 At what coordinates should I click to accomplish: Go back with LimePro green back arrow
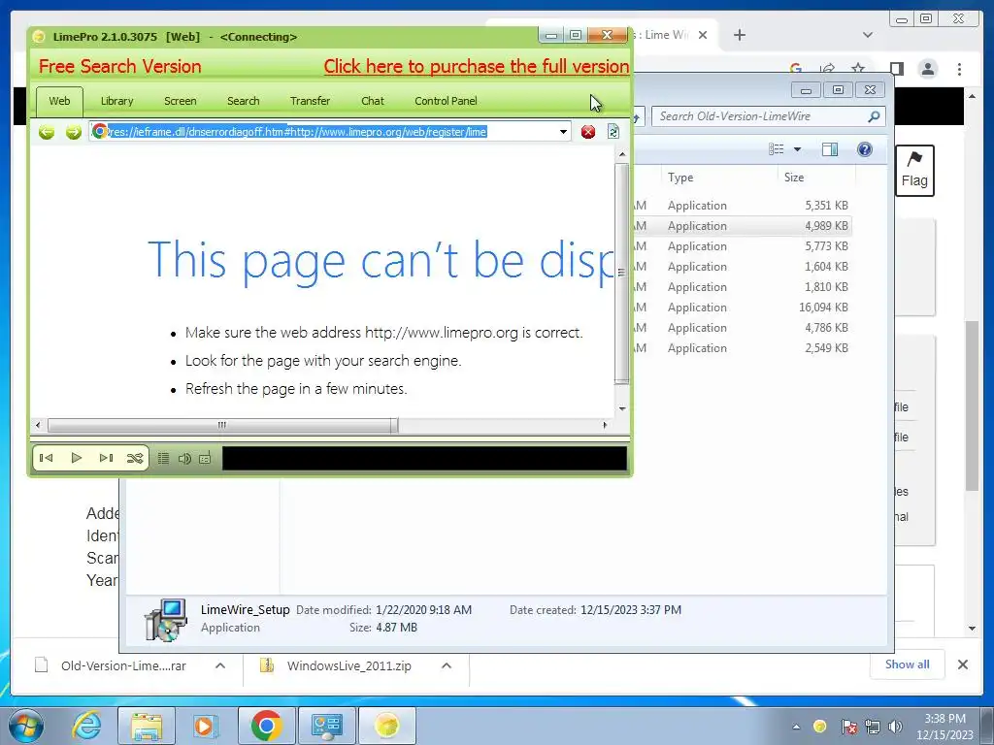point(47,132)
